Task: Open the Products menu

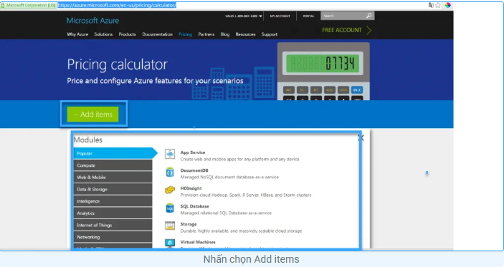Action: pos(128,34)
